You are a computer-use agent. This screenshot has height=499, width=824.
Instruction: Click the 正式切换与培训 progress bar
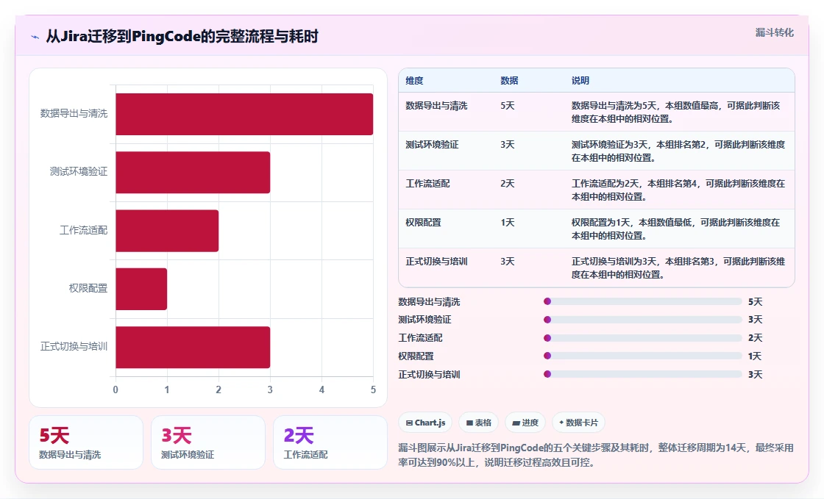(x=643, y=374)
